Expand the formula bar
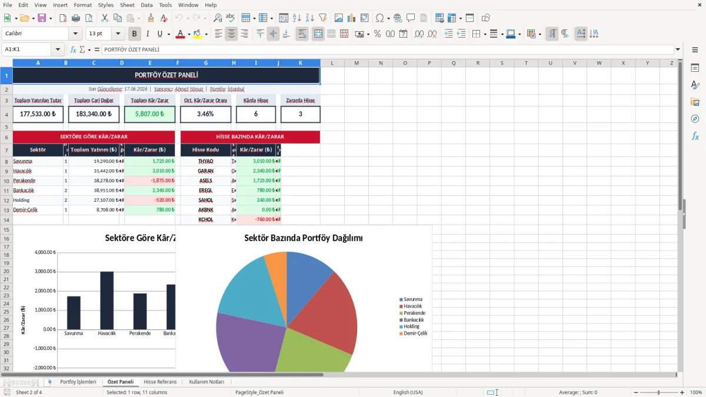 coord(678,50)
